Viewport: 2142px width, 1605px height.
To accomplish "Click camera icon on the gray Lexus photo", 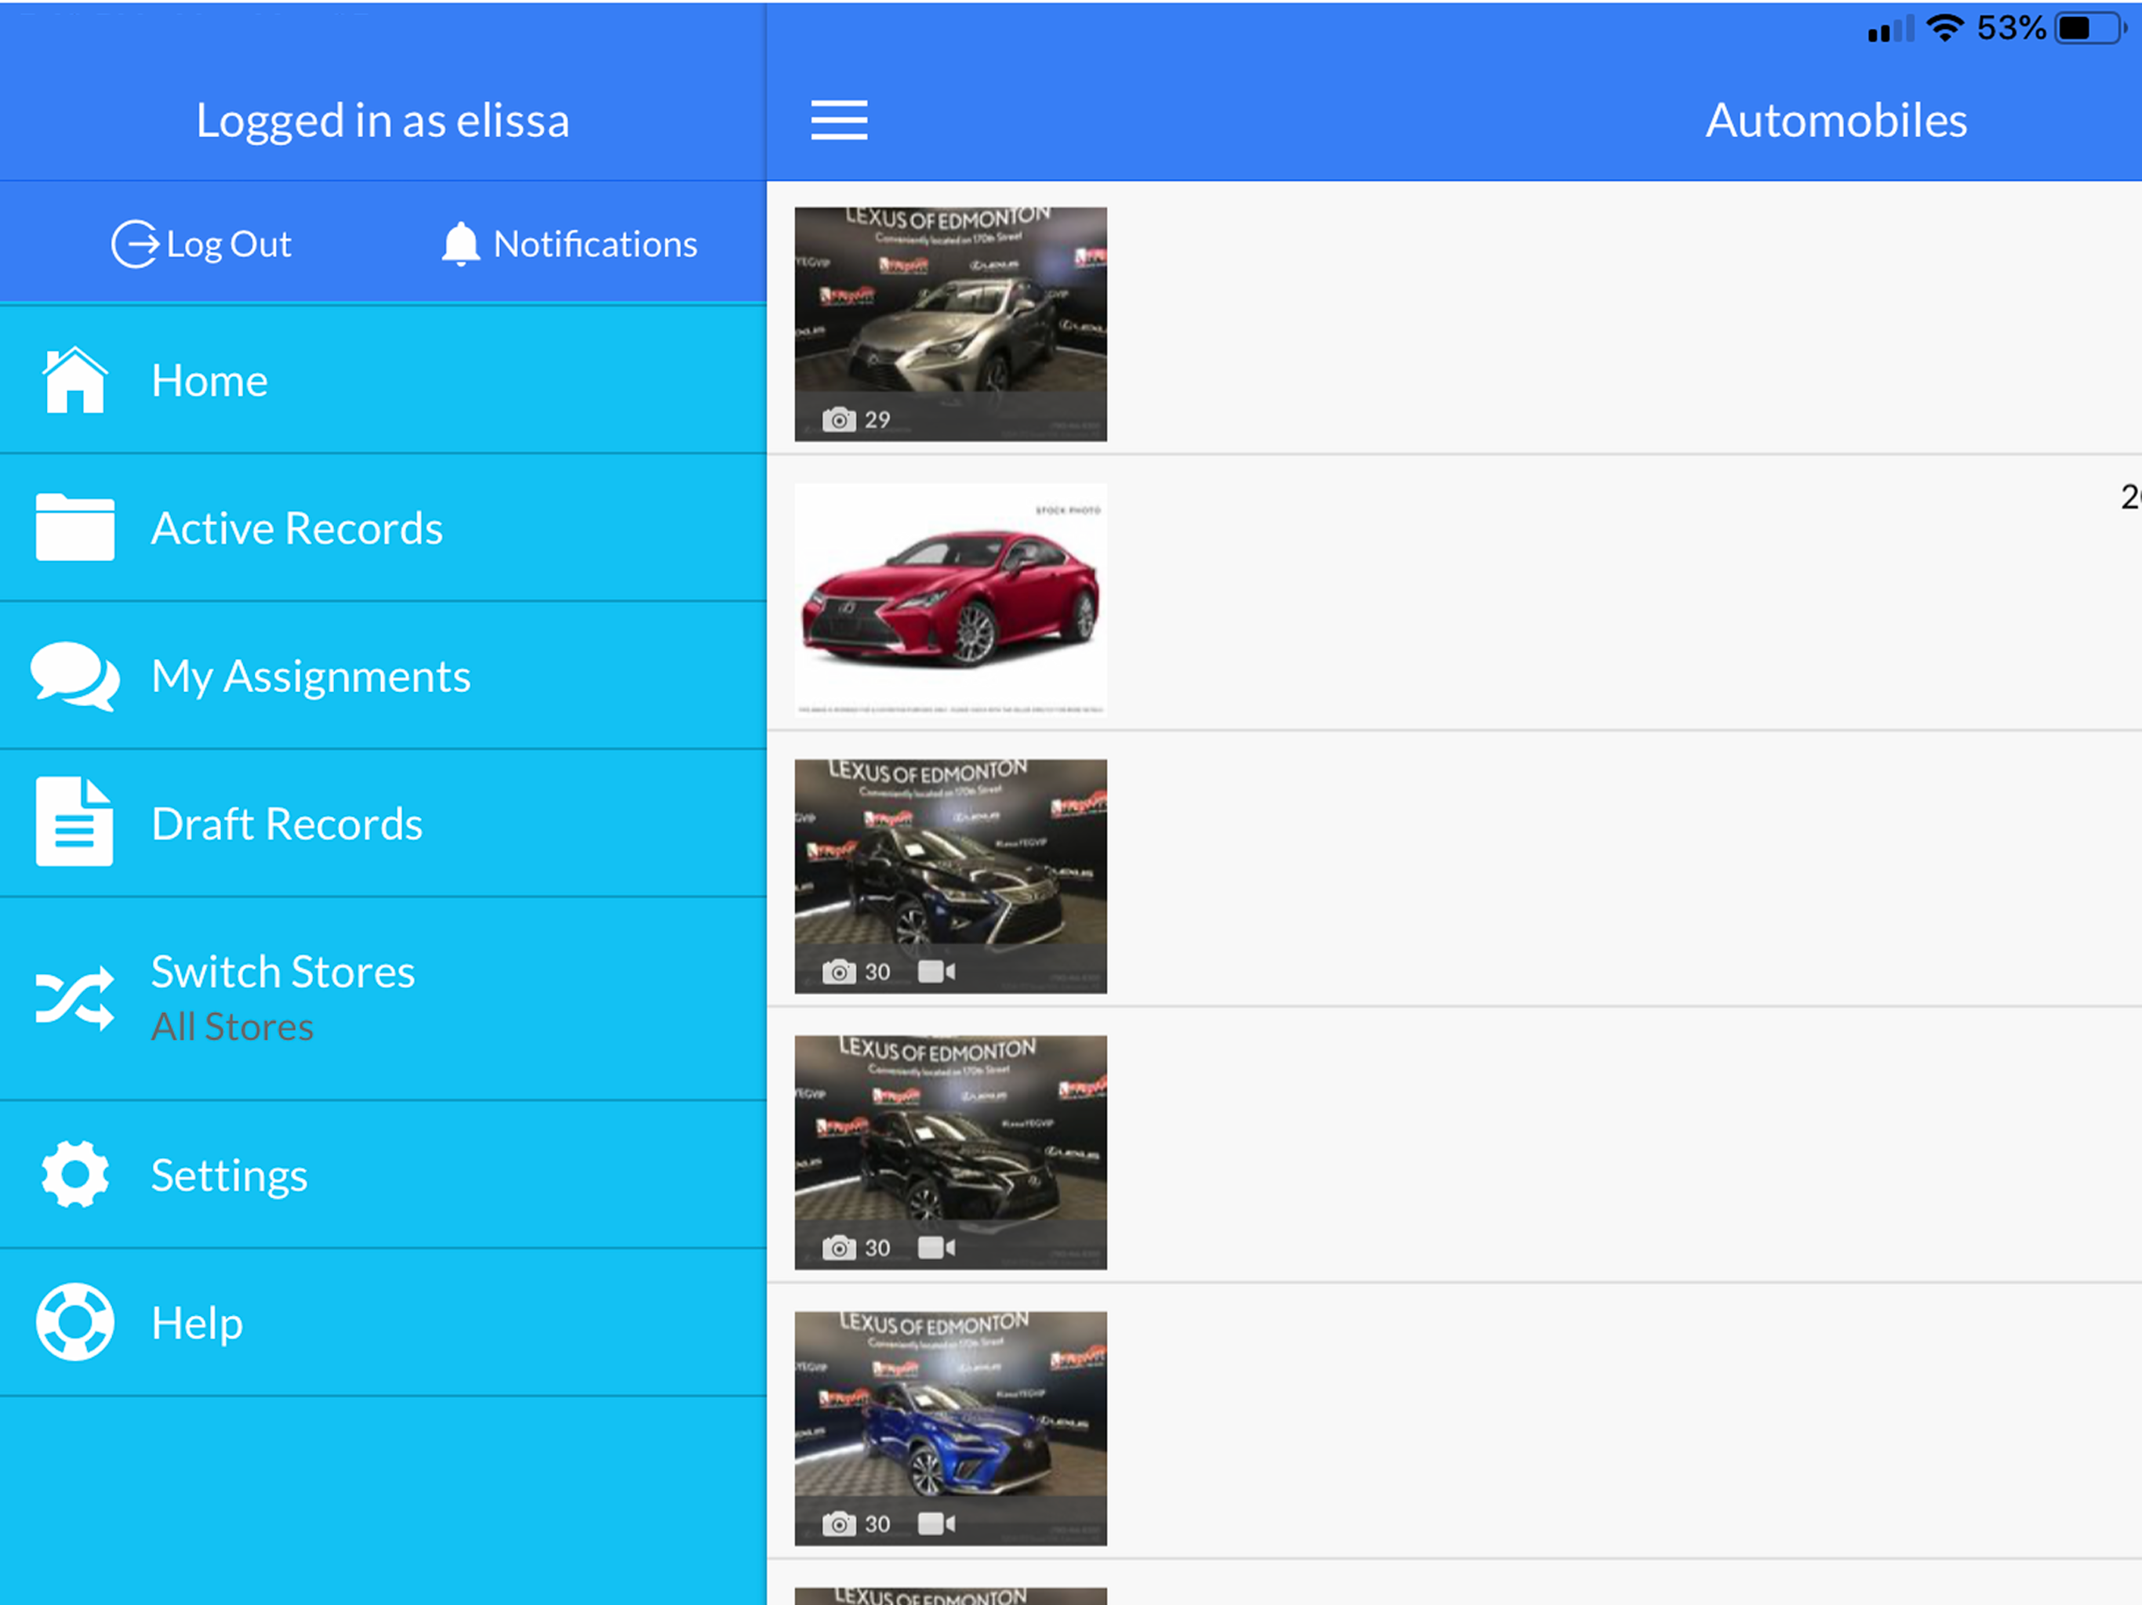I will click(839, 420).
